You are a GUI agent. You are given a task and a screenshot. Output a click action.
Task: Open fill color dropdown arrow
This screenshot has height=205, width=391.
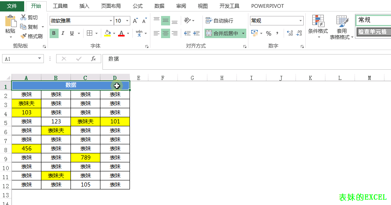click(114, 34)
